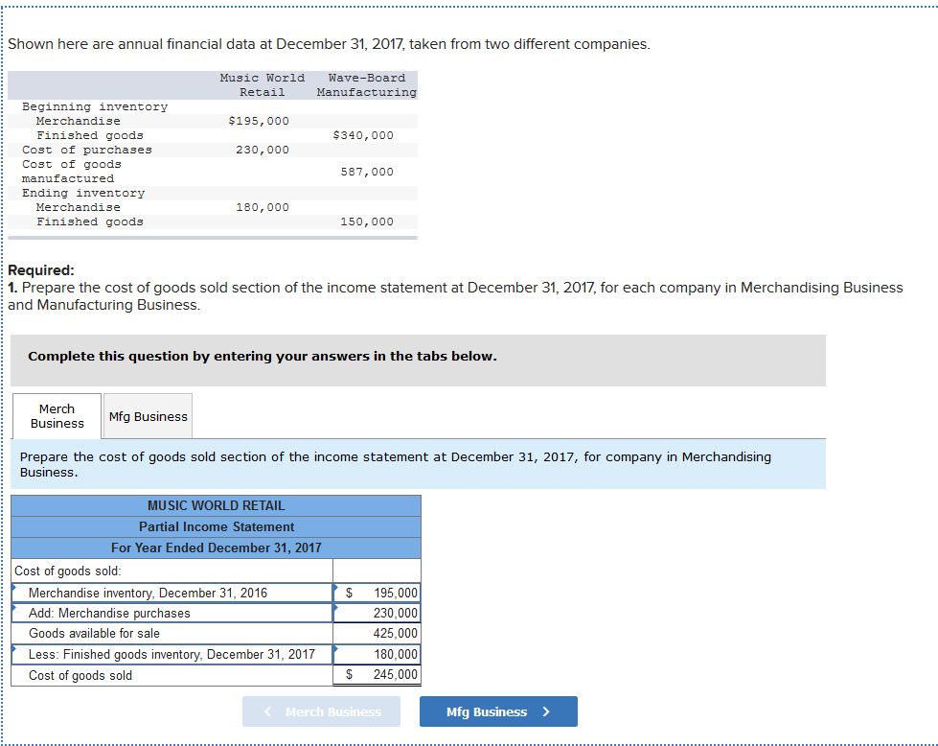This screenshot has height=746, width=938.
Task: Click the Music World Retail column header
Action: pos(262,85)
